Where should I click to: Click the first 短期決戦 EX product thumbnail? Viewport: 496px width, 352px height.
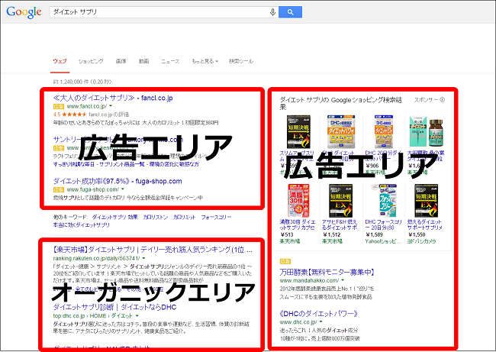click(298, 132)
